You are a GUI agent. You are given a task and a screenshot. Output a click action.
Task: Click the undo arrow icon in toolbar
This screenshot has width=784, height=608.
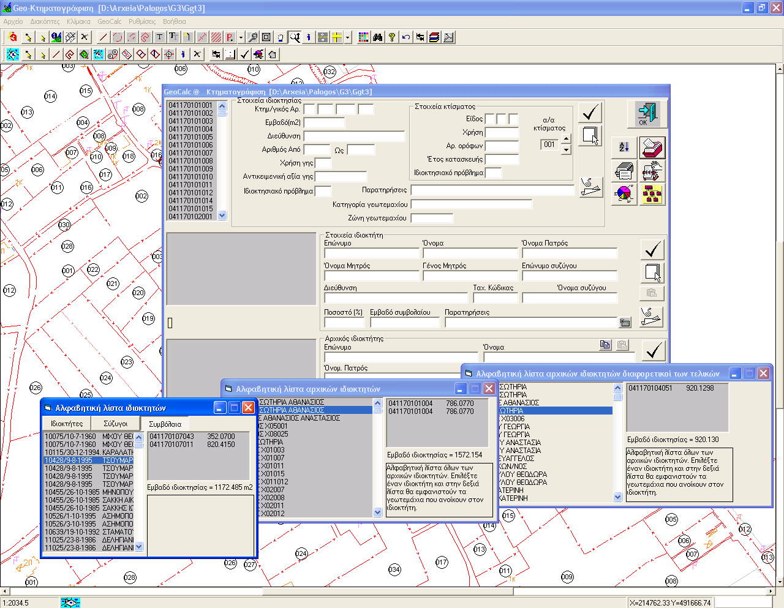pos(406,37)
